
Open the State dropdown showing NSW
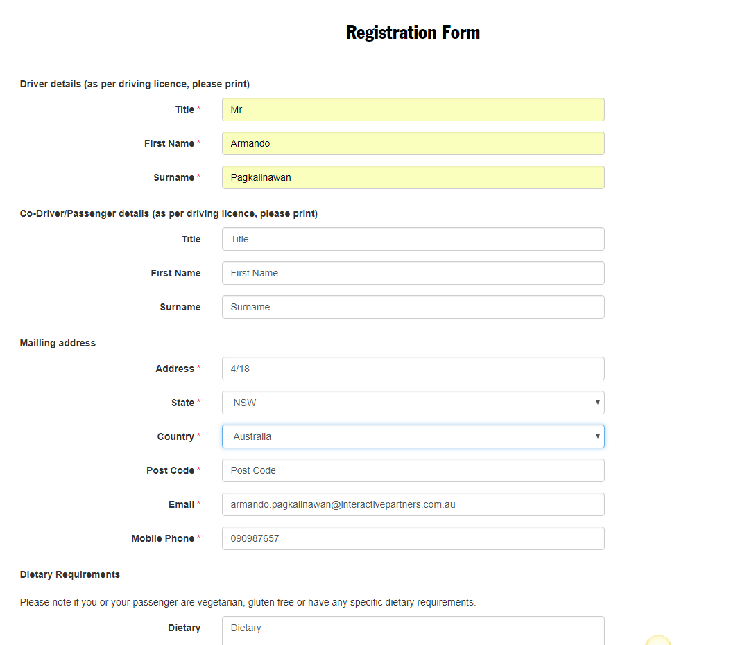(413, 403)
